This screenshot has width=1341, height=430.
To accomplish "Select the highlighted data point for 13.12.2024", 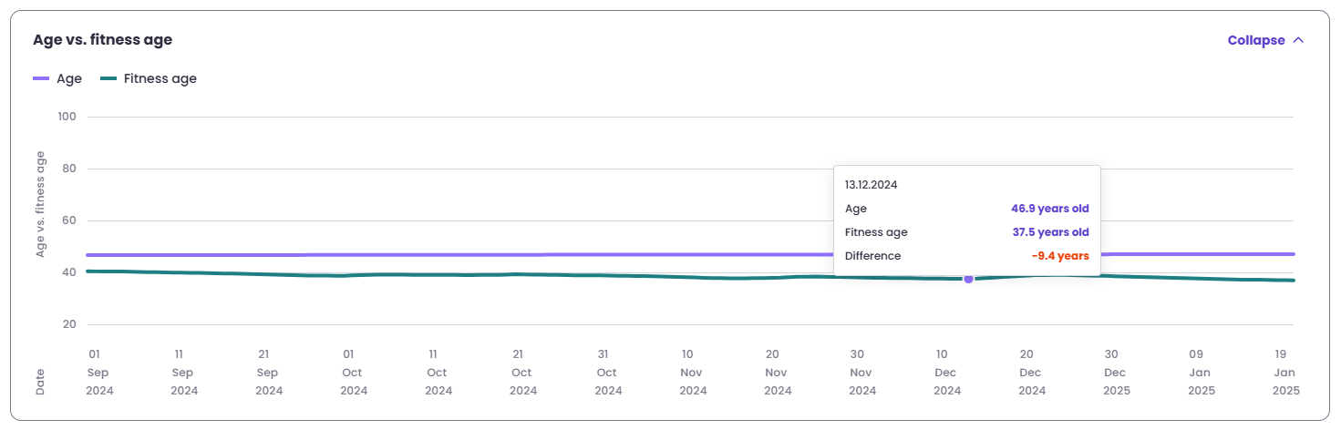I will tap(968, 279).
